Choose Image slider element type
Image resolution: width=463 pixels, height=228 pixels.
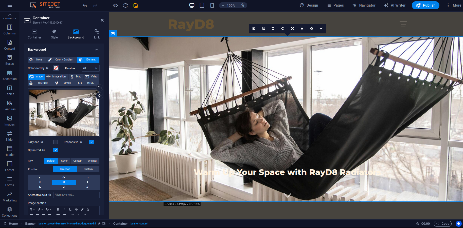57,77
